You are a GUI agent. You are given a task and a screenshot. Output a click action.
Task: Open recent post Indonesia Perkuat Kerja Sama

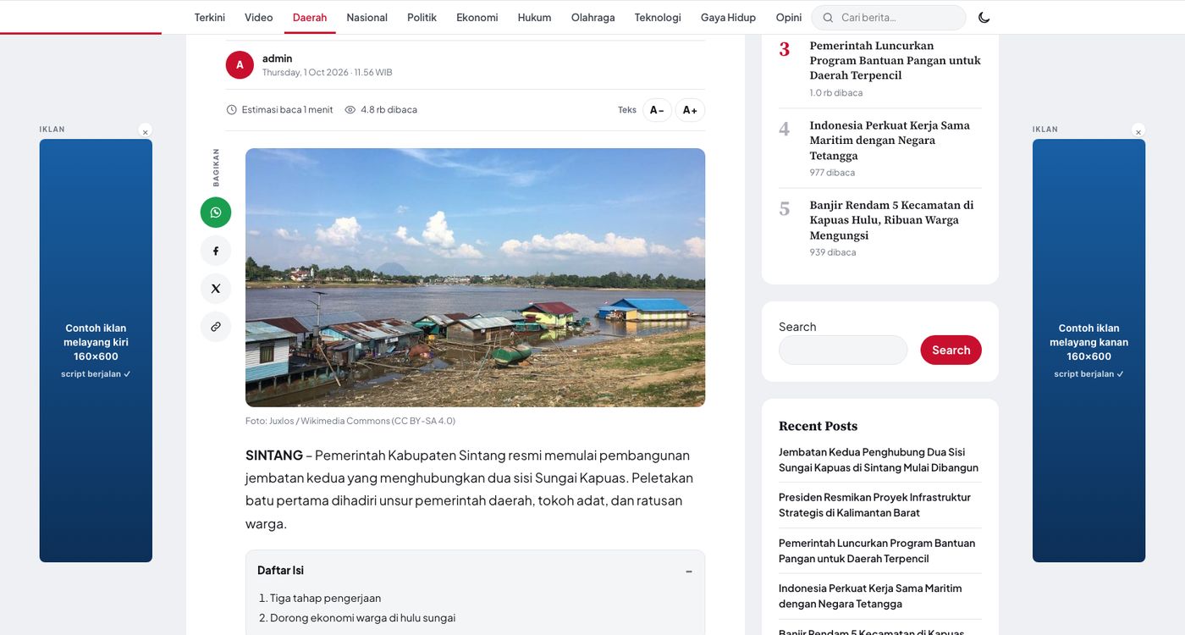pos(870,596)
